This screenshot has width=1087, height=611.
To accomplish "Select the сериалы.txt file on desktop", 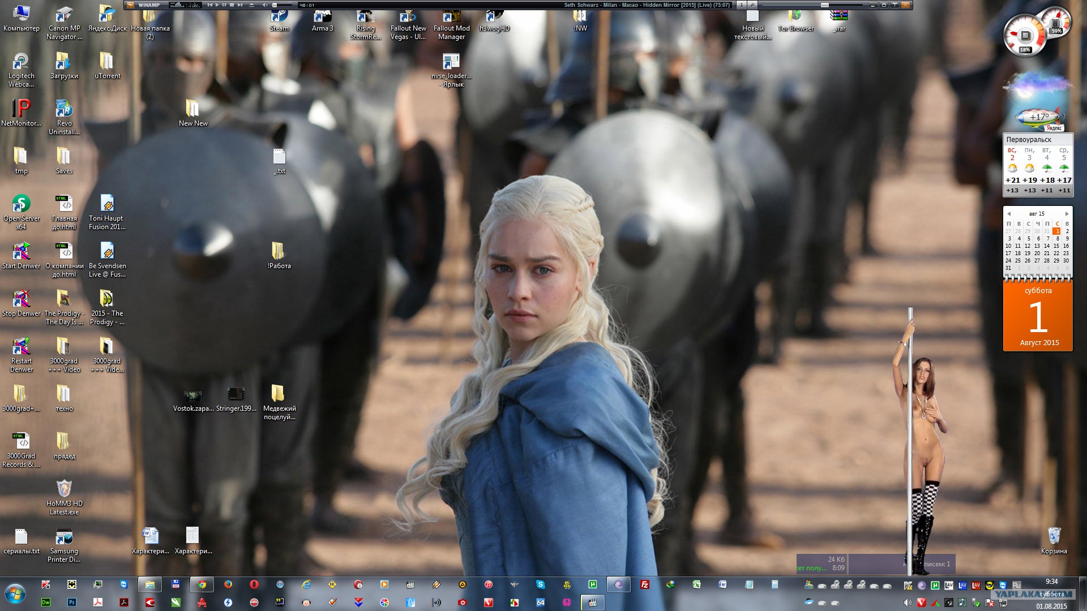I will [x=22, y=541].
